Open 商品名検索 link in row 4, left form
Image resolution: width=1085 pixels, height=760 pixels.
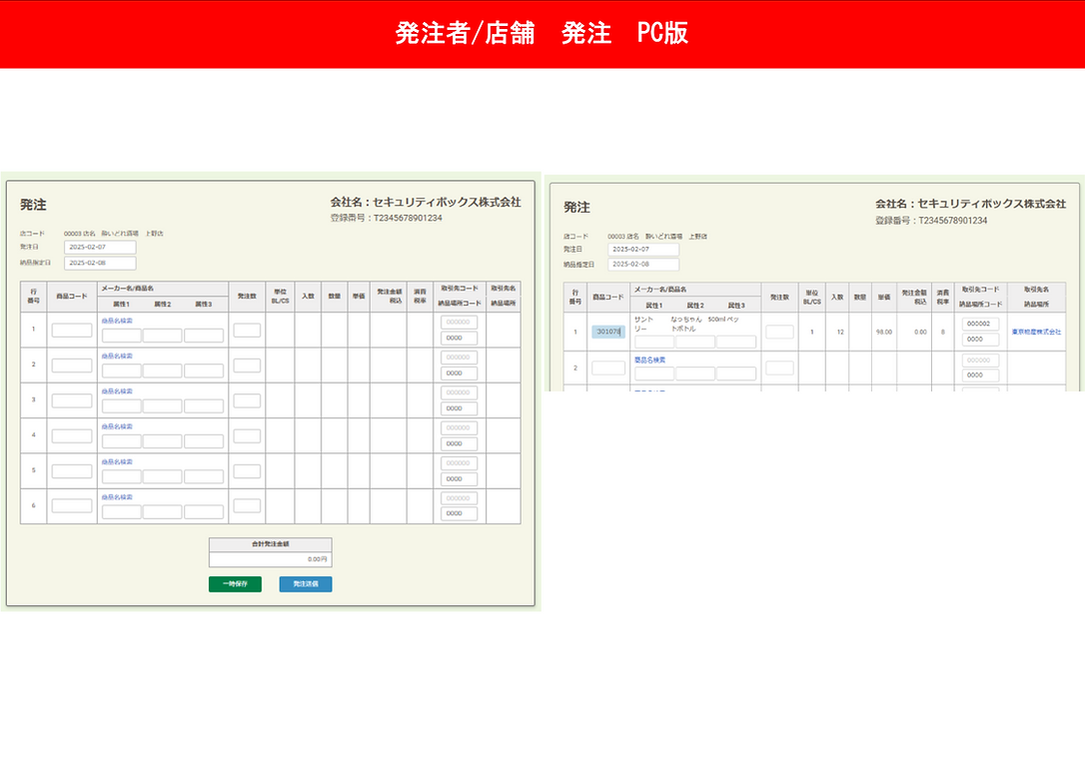(117, 426)
